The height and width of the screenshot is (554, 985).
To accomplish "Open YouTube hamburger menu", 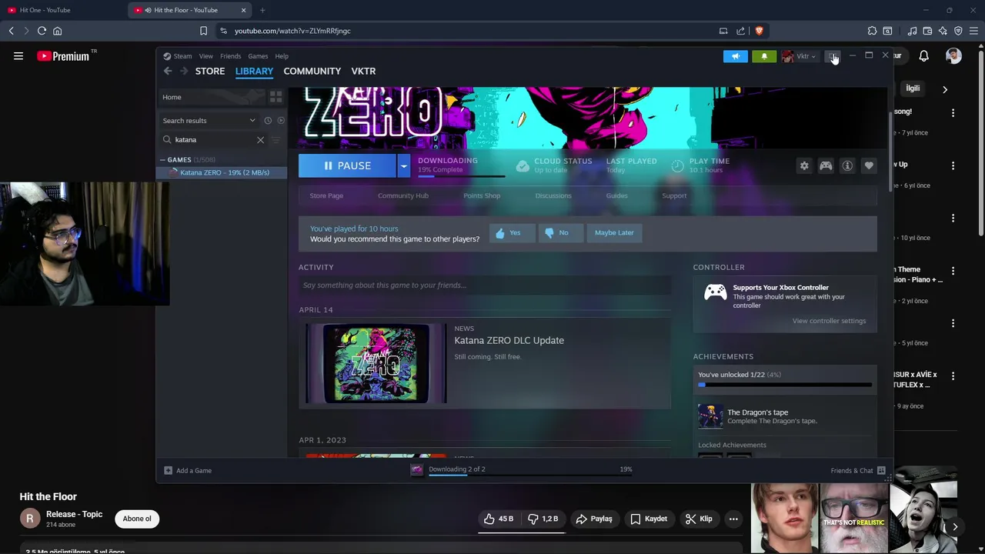I will coord(18,56).
